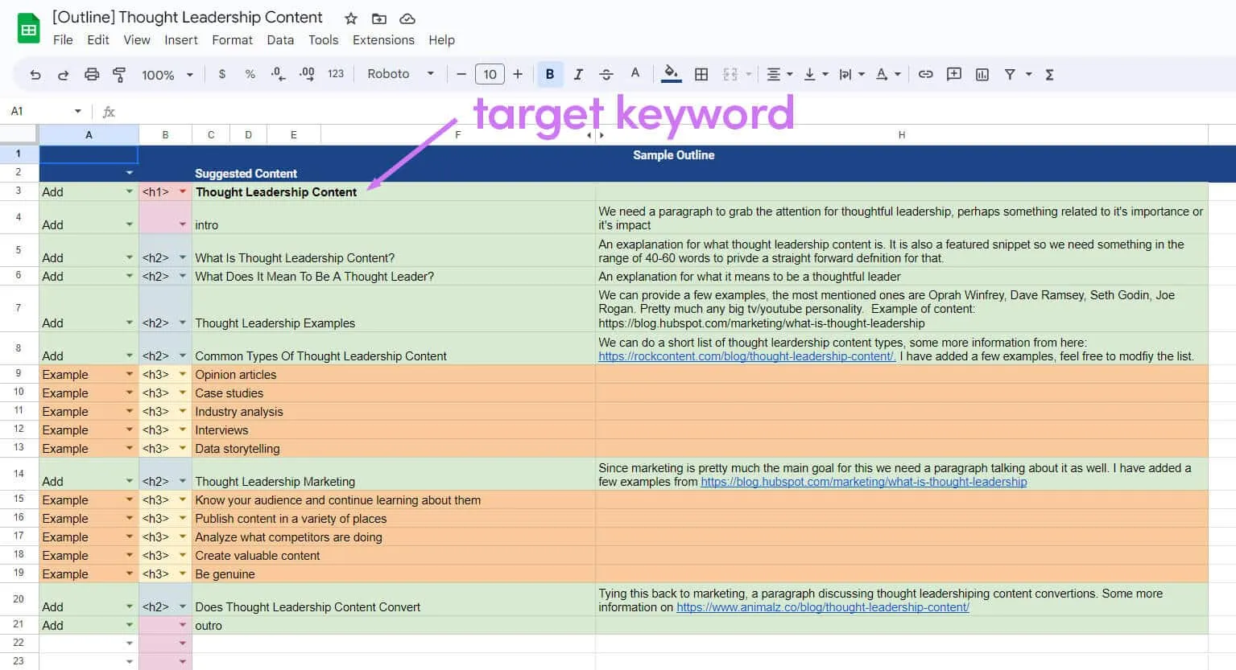Open the Format menu
The height and width of the screenshot is (670, 1236).
coord(232,40)
